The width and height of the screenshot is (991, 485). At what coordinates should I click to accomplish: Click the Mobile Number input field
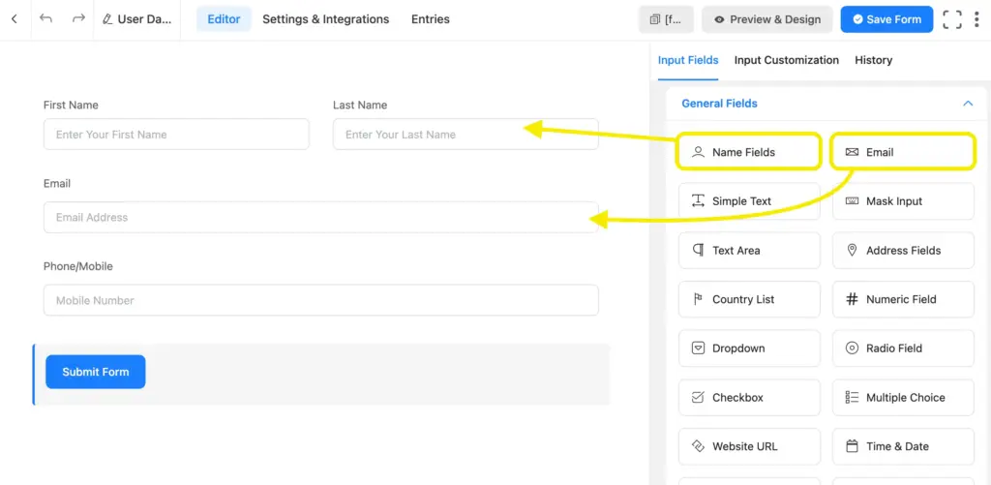click(x=320, y=300)
